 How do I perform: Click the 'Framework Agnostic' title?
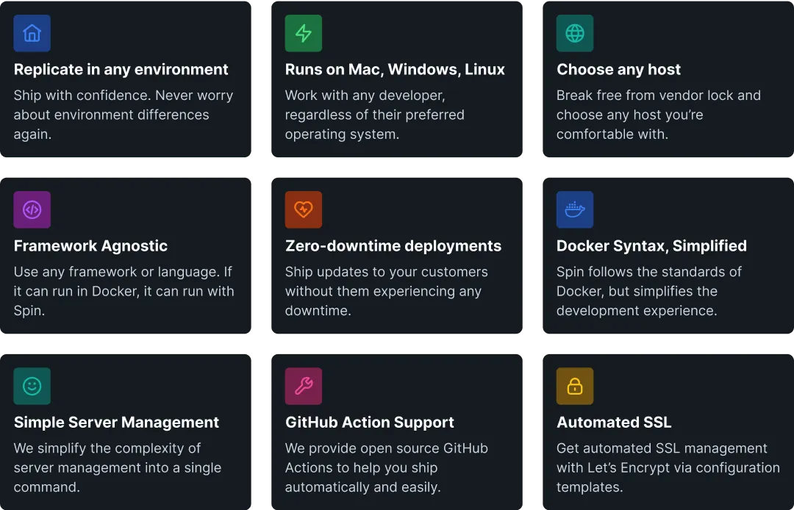pos(90,246)
